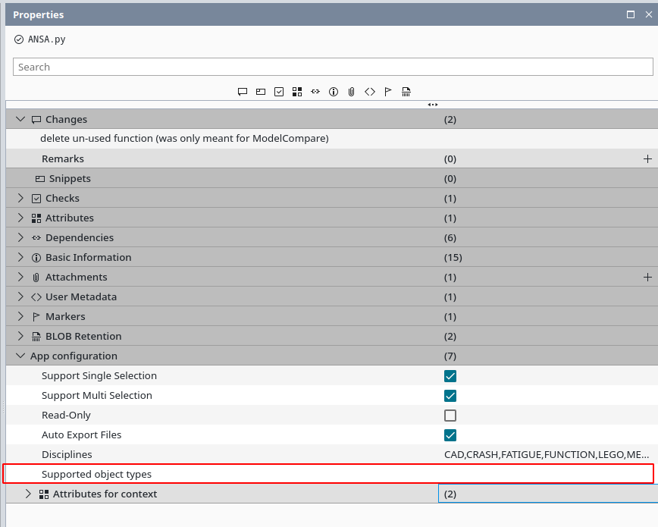Uncheck Auto Export Files
This screenshot has width=658, height=527.
[450, 435]
